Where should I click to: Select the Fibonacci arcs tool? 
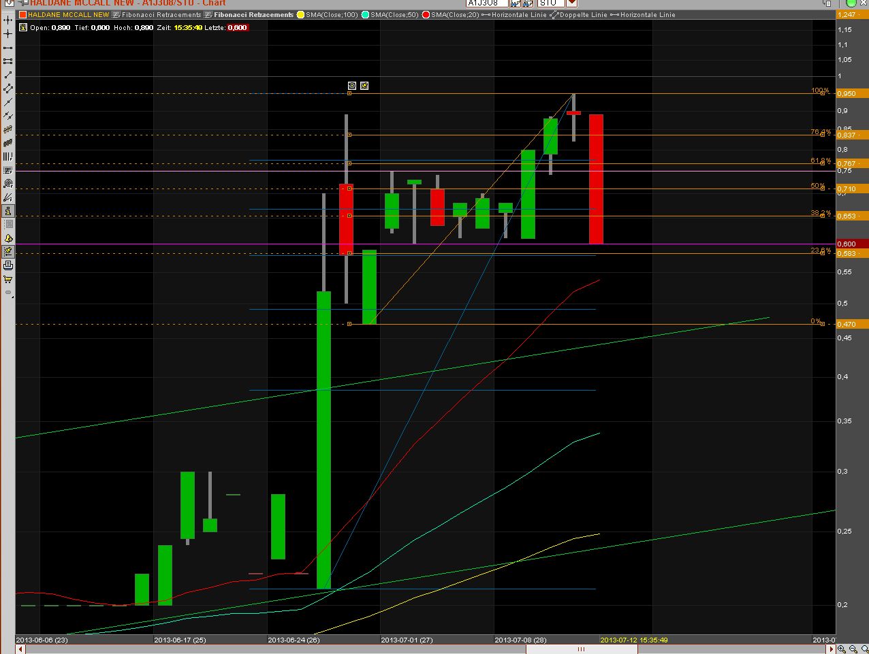tap(8, 184)
